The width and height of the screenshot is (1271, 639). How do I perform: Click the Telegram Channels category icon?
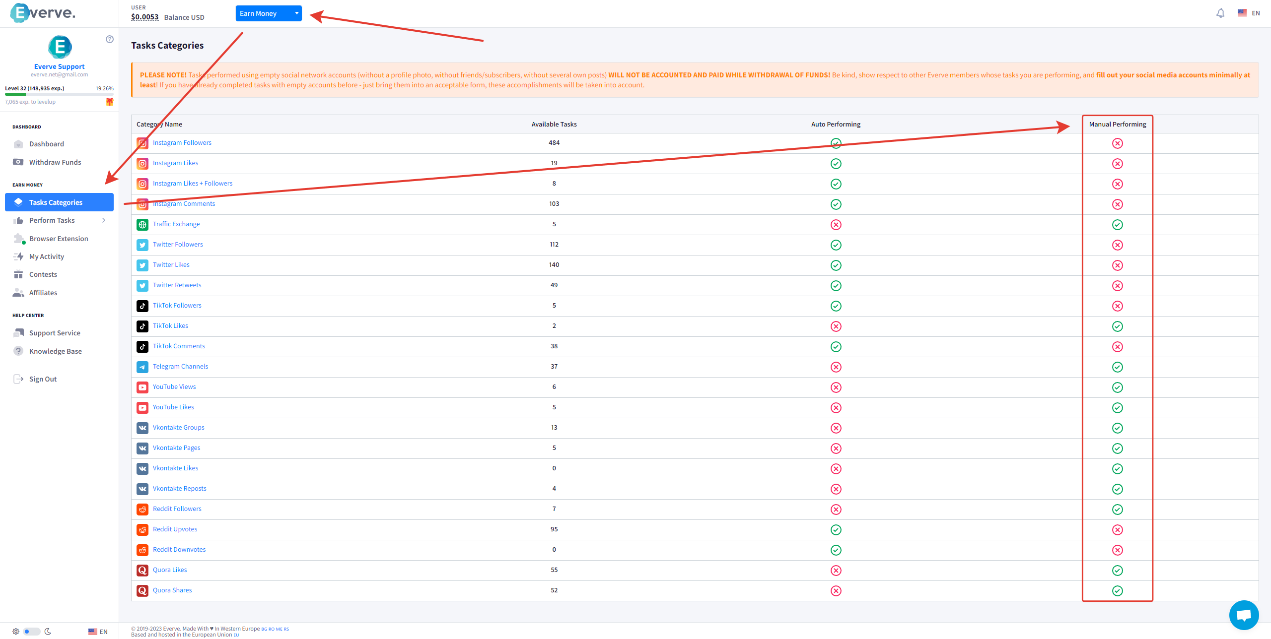tap(142, 367)
